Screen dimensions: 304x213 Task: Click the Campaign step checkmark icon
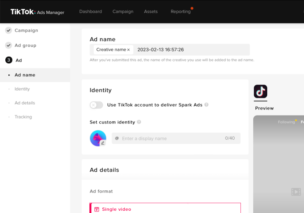click(9, 30)
